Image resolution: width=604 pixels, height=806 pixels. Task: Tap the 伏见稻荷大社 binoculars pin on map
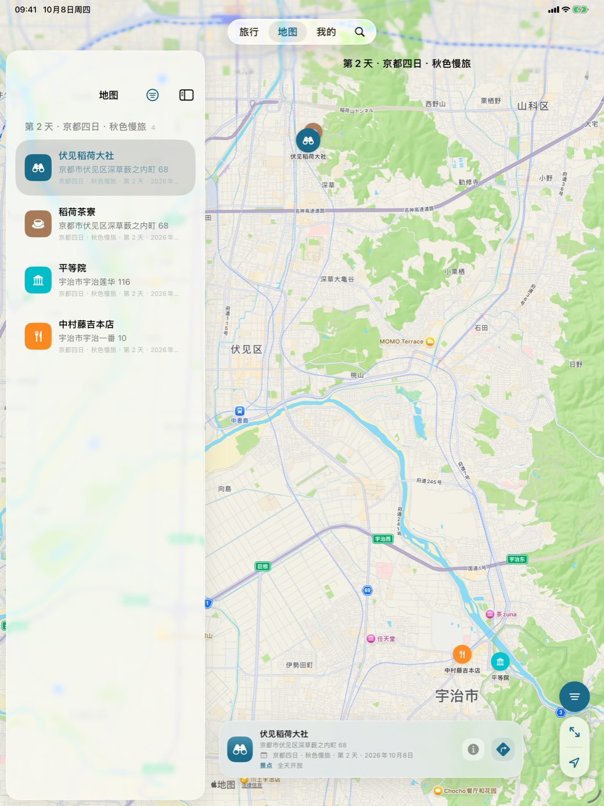308,141
